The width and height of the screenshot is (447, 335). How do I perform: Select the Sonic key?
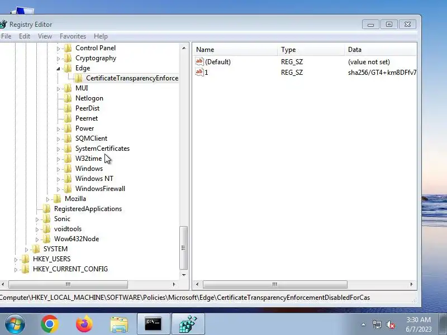(x=62, y=219)
